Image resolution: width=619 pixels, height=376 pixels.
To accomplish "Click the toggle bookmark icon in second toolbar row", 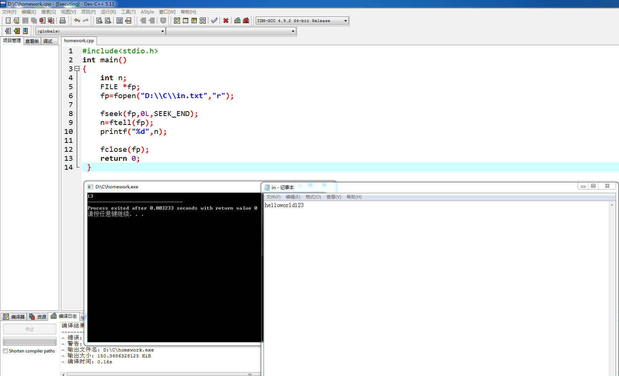I will pos(25,31).
